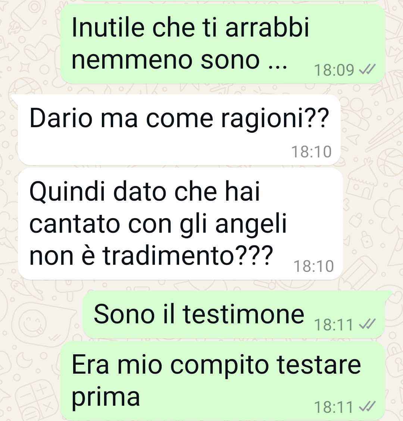Tap 18:10 timestamp under "Dario ma come ragioni??"
Viewport: 403px width, 421px height.
312,152
